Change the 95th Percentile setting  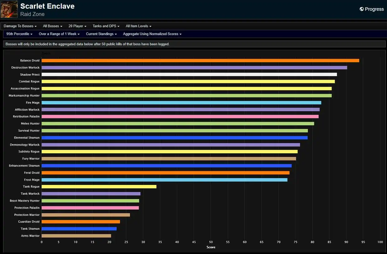(x=19, y=34)
